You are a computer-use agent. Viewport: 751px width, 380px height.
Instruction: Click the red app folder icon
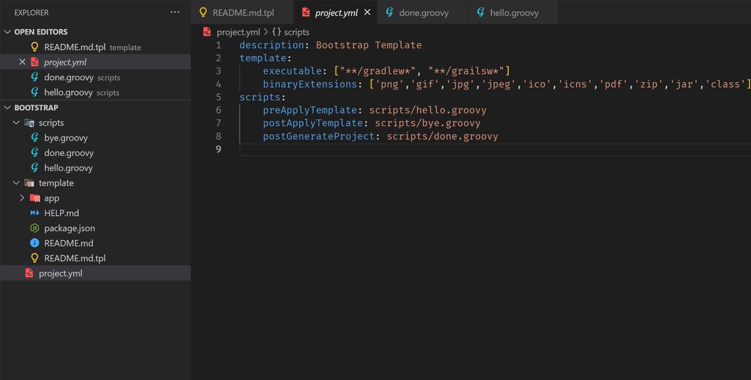pyautogui.click(x=34, y=198)
